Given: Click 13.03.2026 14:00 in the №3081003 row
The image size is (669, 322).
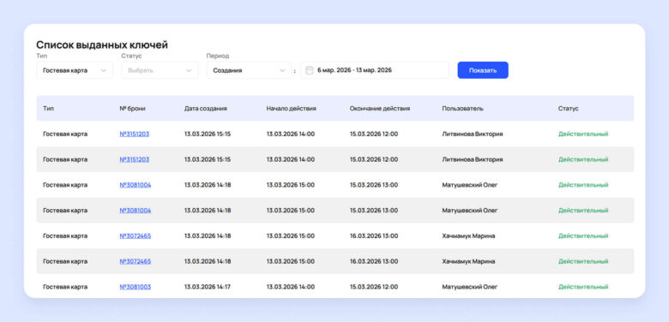Looking at the screenshot, I should coord(291,287).
